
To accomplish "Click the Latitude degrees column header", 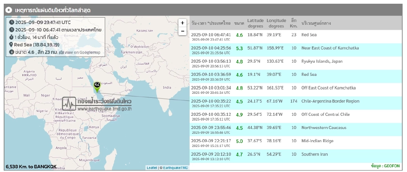I will [255, 23].
